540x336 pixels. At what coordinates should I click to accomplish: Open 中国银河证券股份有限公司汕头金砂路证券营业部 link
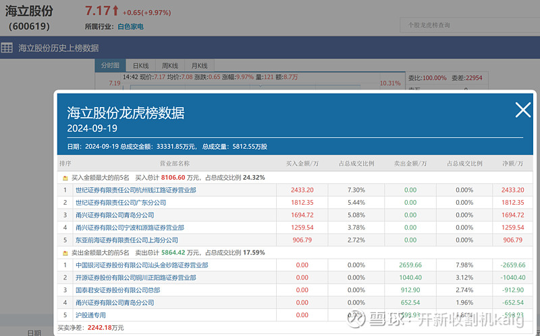tap(142, 265)
